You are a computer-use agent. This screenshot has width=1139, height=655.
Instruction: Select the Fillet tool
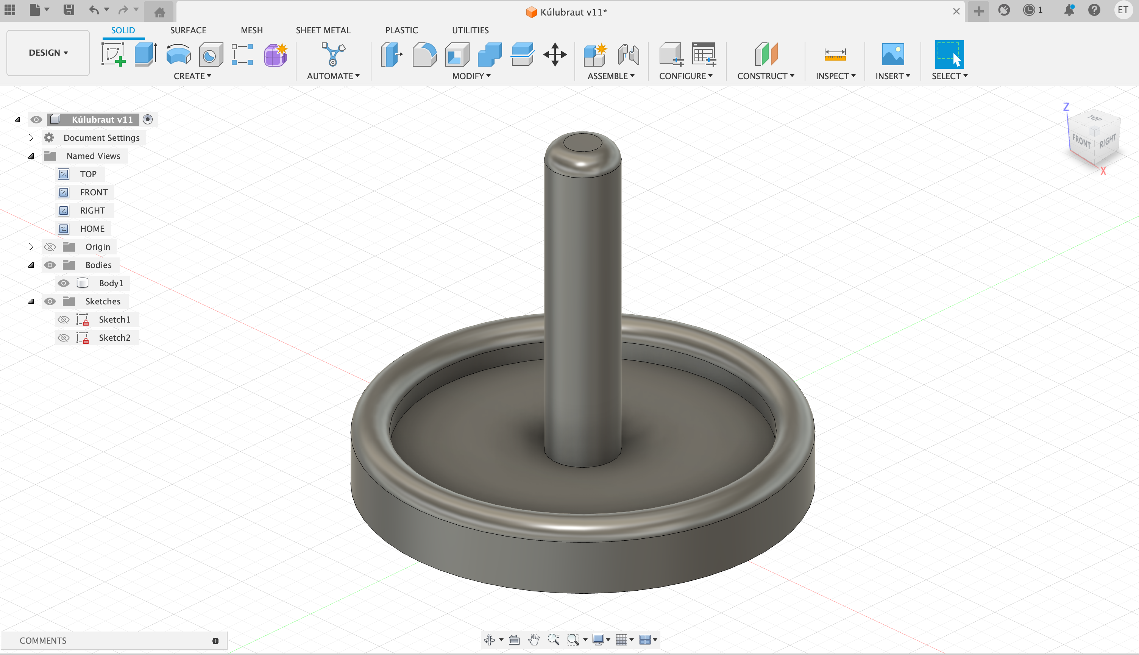(x=424, y=55)
